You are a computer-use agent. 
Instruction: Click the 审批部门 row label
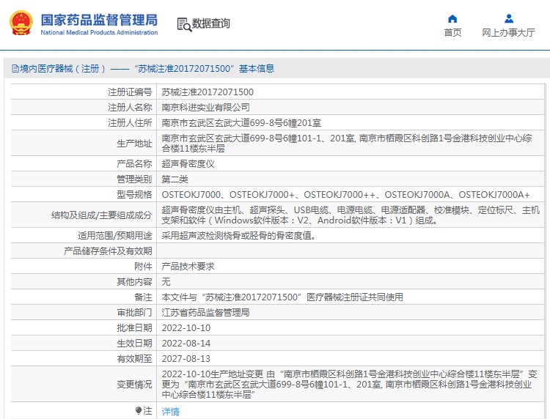134,313
